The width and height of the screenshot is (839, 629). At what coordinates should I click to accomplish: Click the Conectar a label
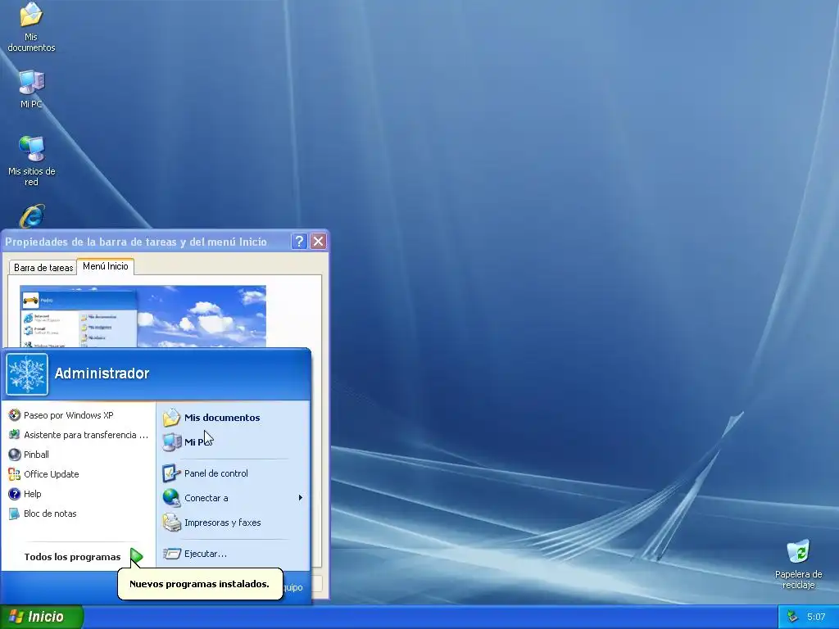point(206,498)
